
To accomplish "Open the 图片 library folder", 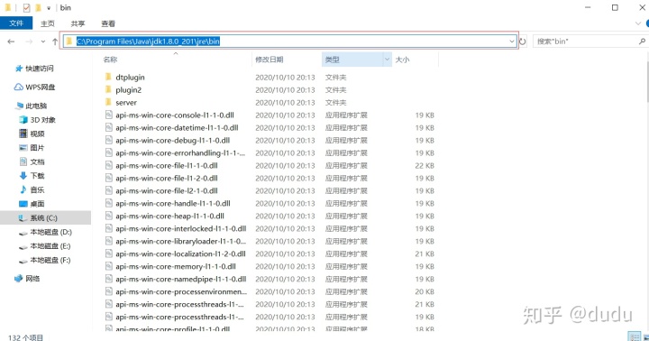I will [x=37, y=148].
